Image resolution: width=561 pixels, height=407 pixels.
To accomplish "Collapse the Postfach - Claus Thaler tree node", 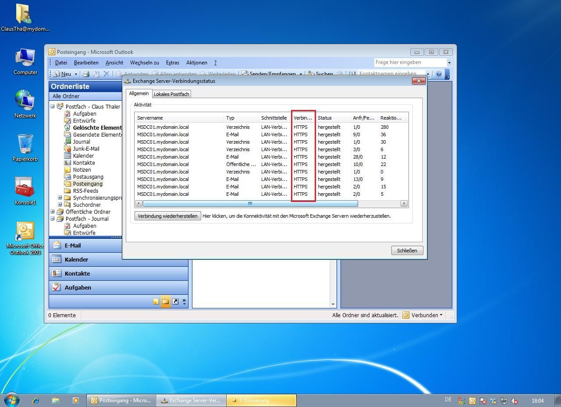I will click(x=53, y=106).
